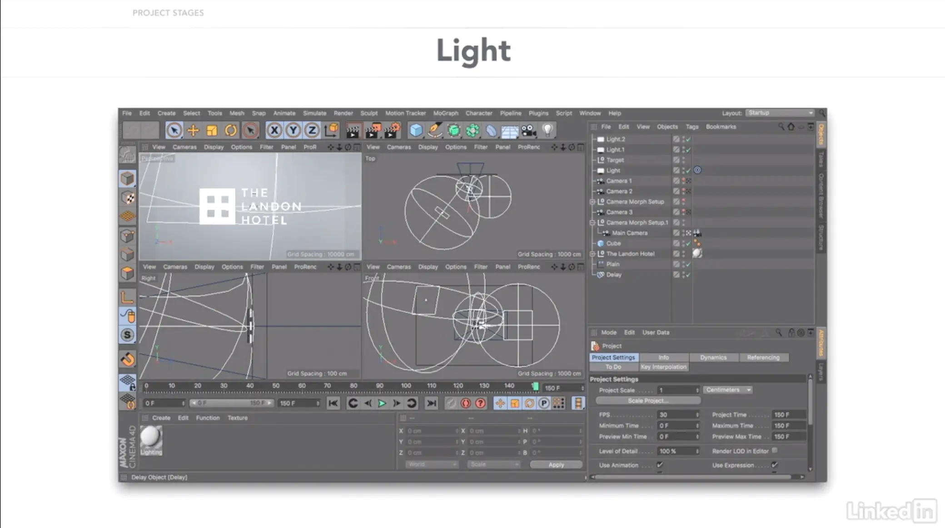This screenshot has height=528, width=945.
Task: Activate the Move tool
Action: coord(193,131)
